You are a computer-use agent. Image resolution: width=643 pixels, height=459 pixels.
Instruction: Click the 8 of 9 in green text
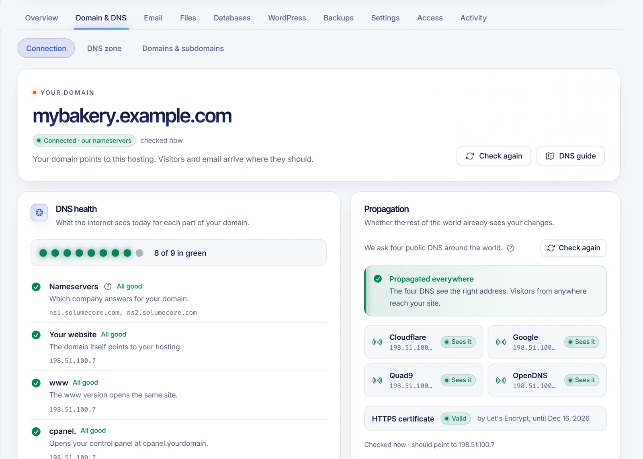click(x=180, y=253)
